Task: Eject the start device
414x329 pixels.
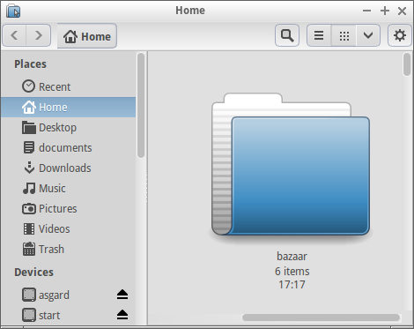Action: [122, 315]
